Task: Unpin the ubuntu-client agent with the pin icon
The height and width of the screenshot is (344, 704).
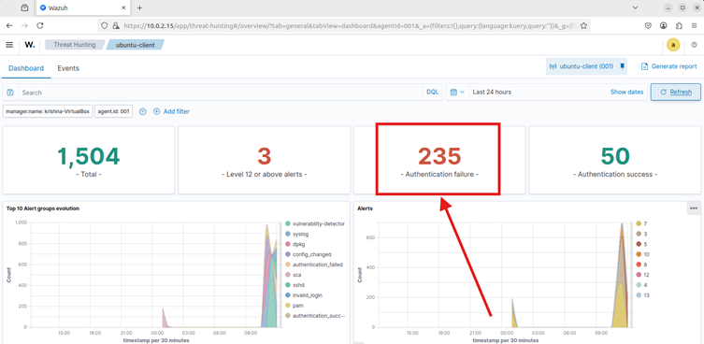Action: click(622, 66)
